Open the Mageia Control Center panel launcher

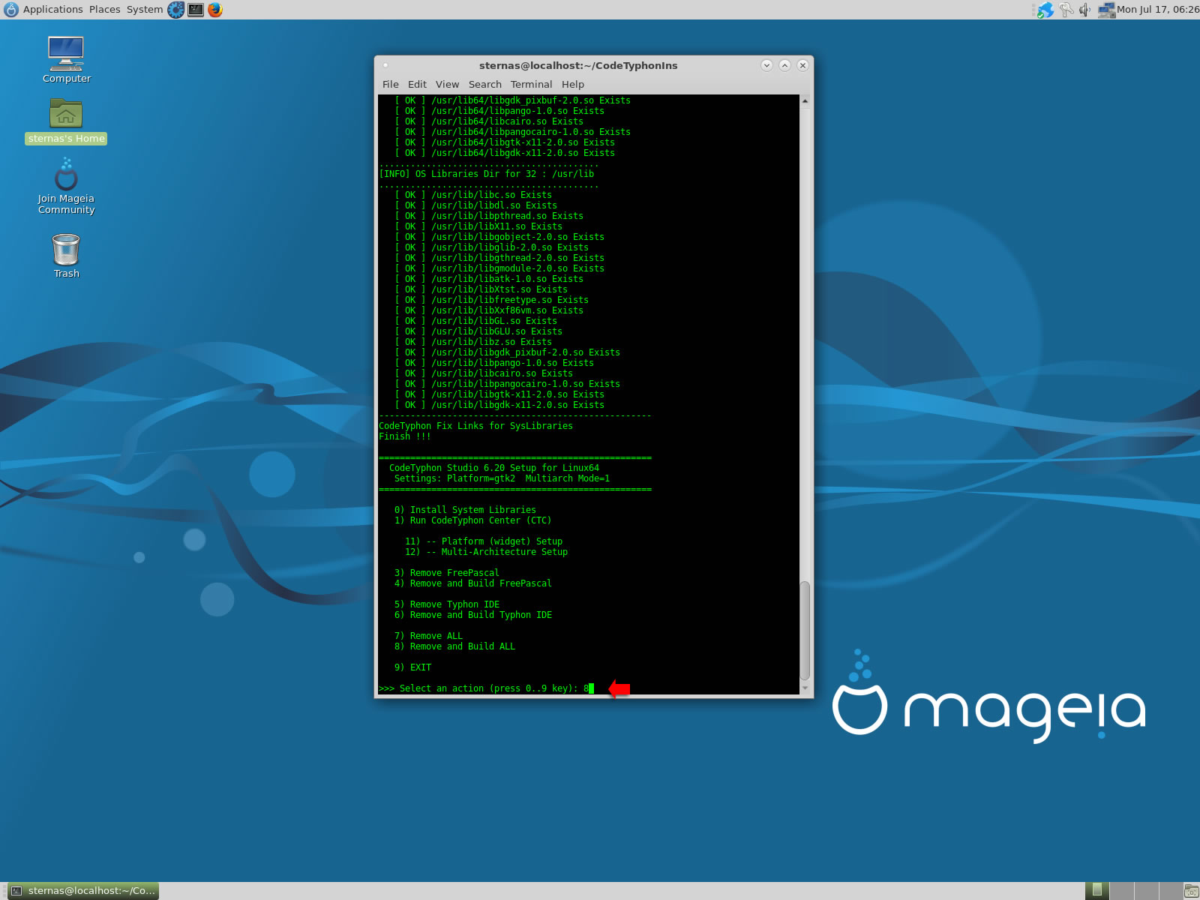(176, 10)
